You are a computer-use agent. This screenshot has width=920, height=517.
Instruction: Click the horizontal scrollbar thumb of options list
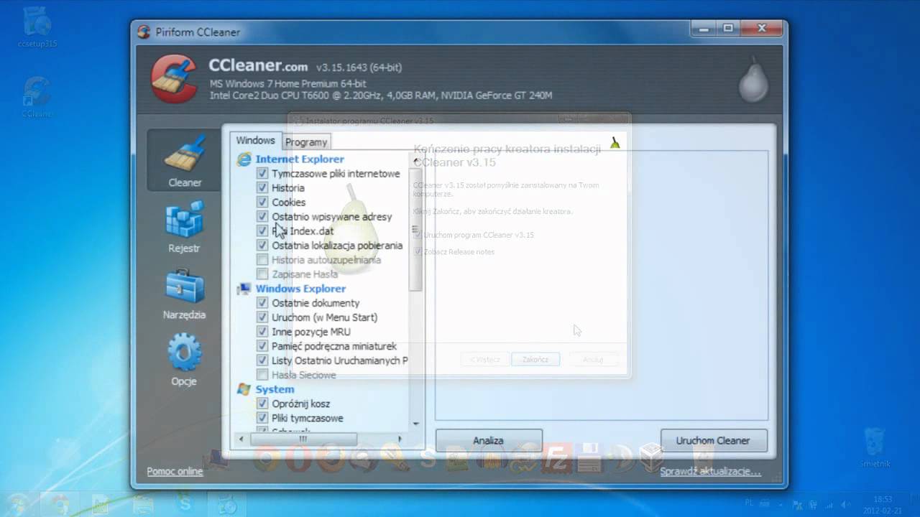[303, 438]
